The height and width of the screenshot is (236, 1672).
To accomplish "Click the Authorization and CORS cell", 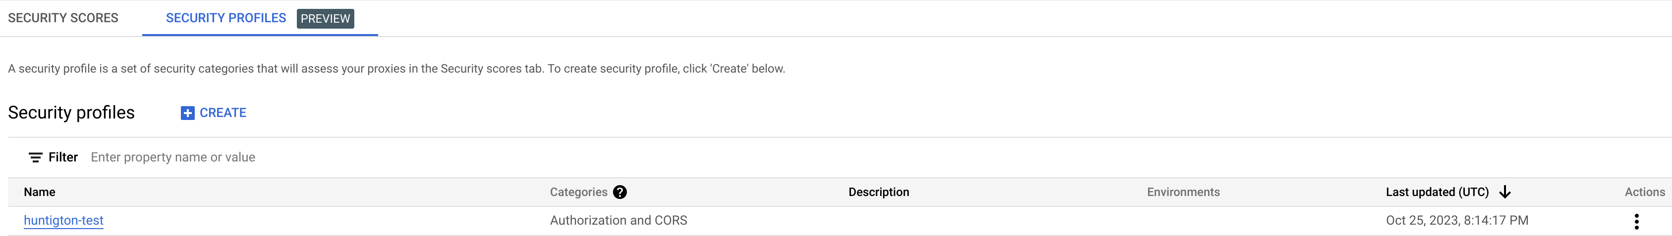I will [x=618, y=221].
